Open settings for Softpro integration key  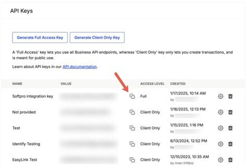pyautogui.click(x=221, y=96)
